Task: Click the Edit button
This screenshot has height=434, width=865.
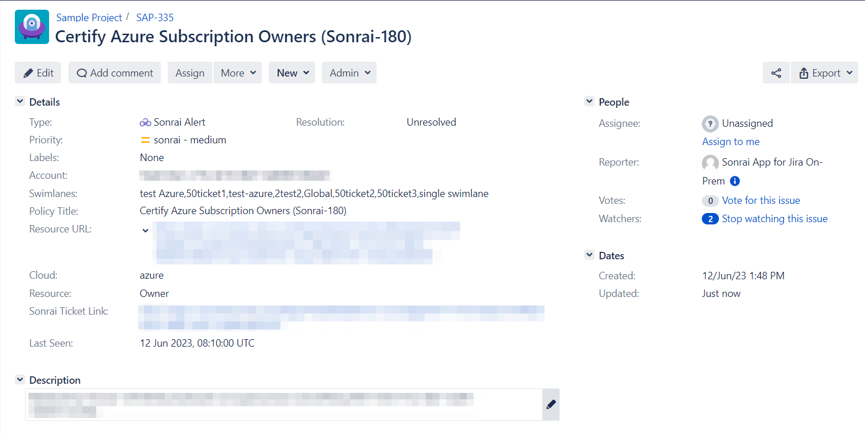Action: [38, 73]
